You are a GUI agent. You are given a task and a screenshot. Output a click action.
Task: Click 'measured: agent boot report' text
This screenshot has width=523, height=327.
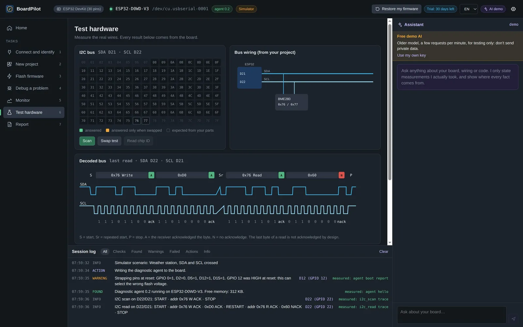(x=360, y=278)
